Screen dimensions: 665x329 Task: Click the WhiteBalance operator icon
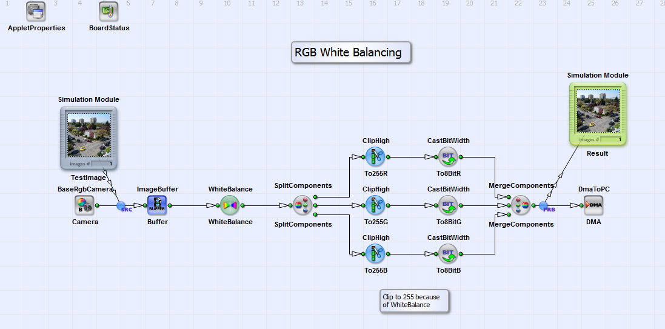[230, 205]
